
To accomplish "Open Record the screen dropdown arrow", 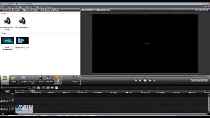I will (x=21, y=10).
